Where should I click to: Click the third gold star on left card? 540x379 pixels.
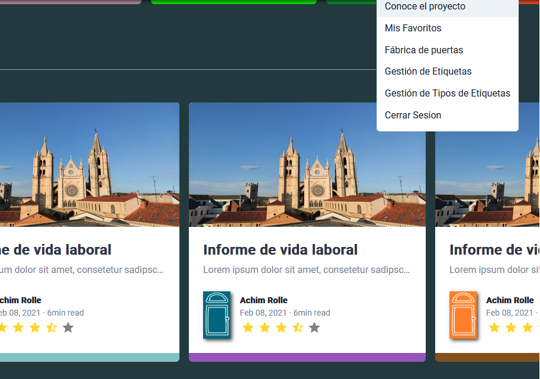click(35, 327)
